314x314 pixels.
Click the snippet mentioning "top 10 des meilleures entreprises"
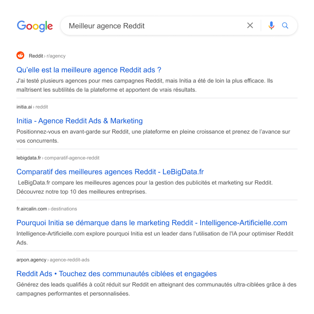(145, 187)
